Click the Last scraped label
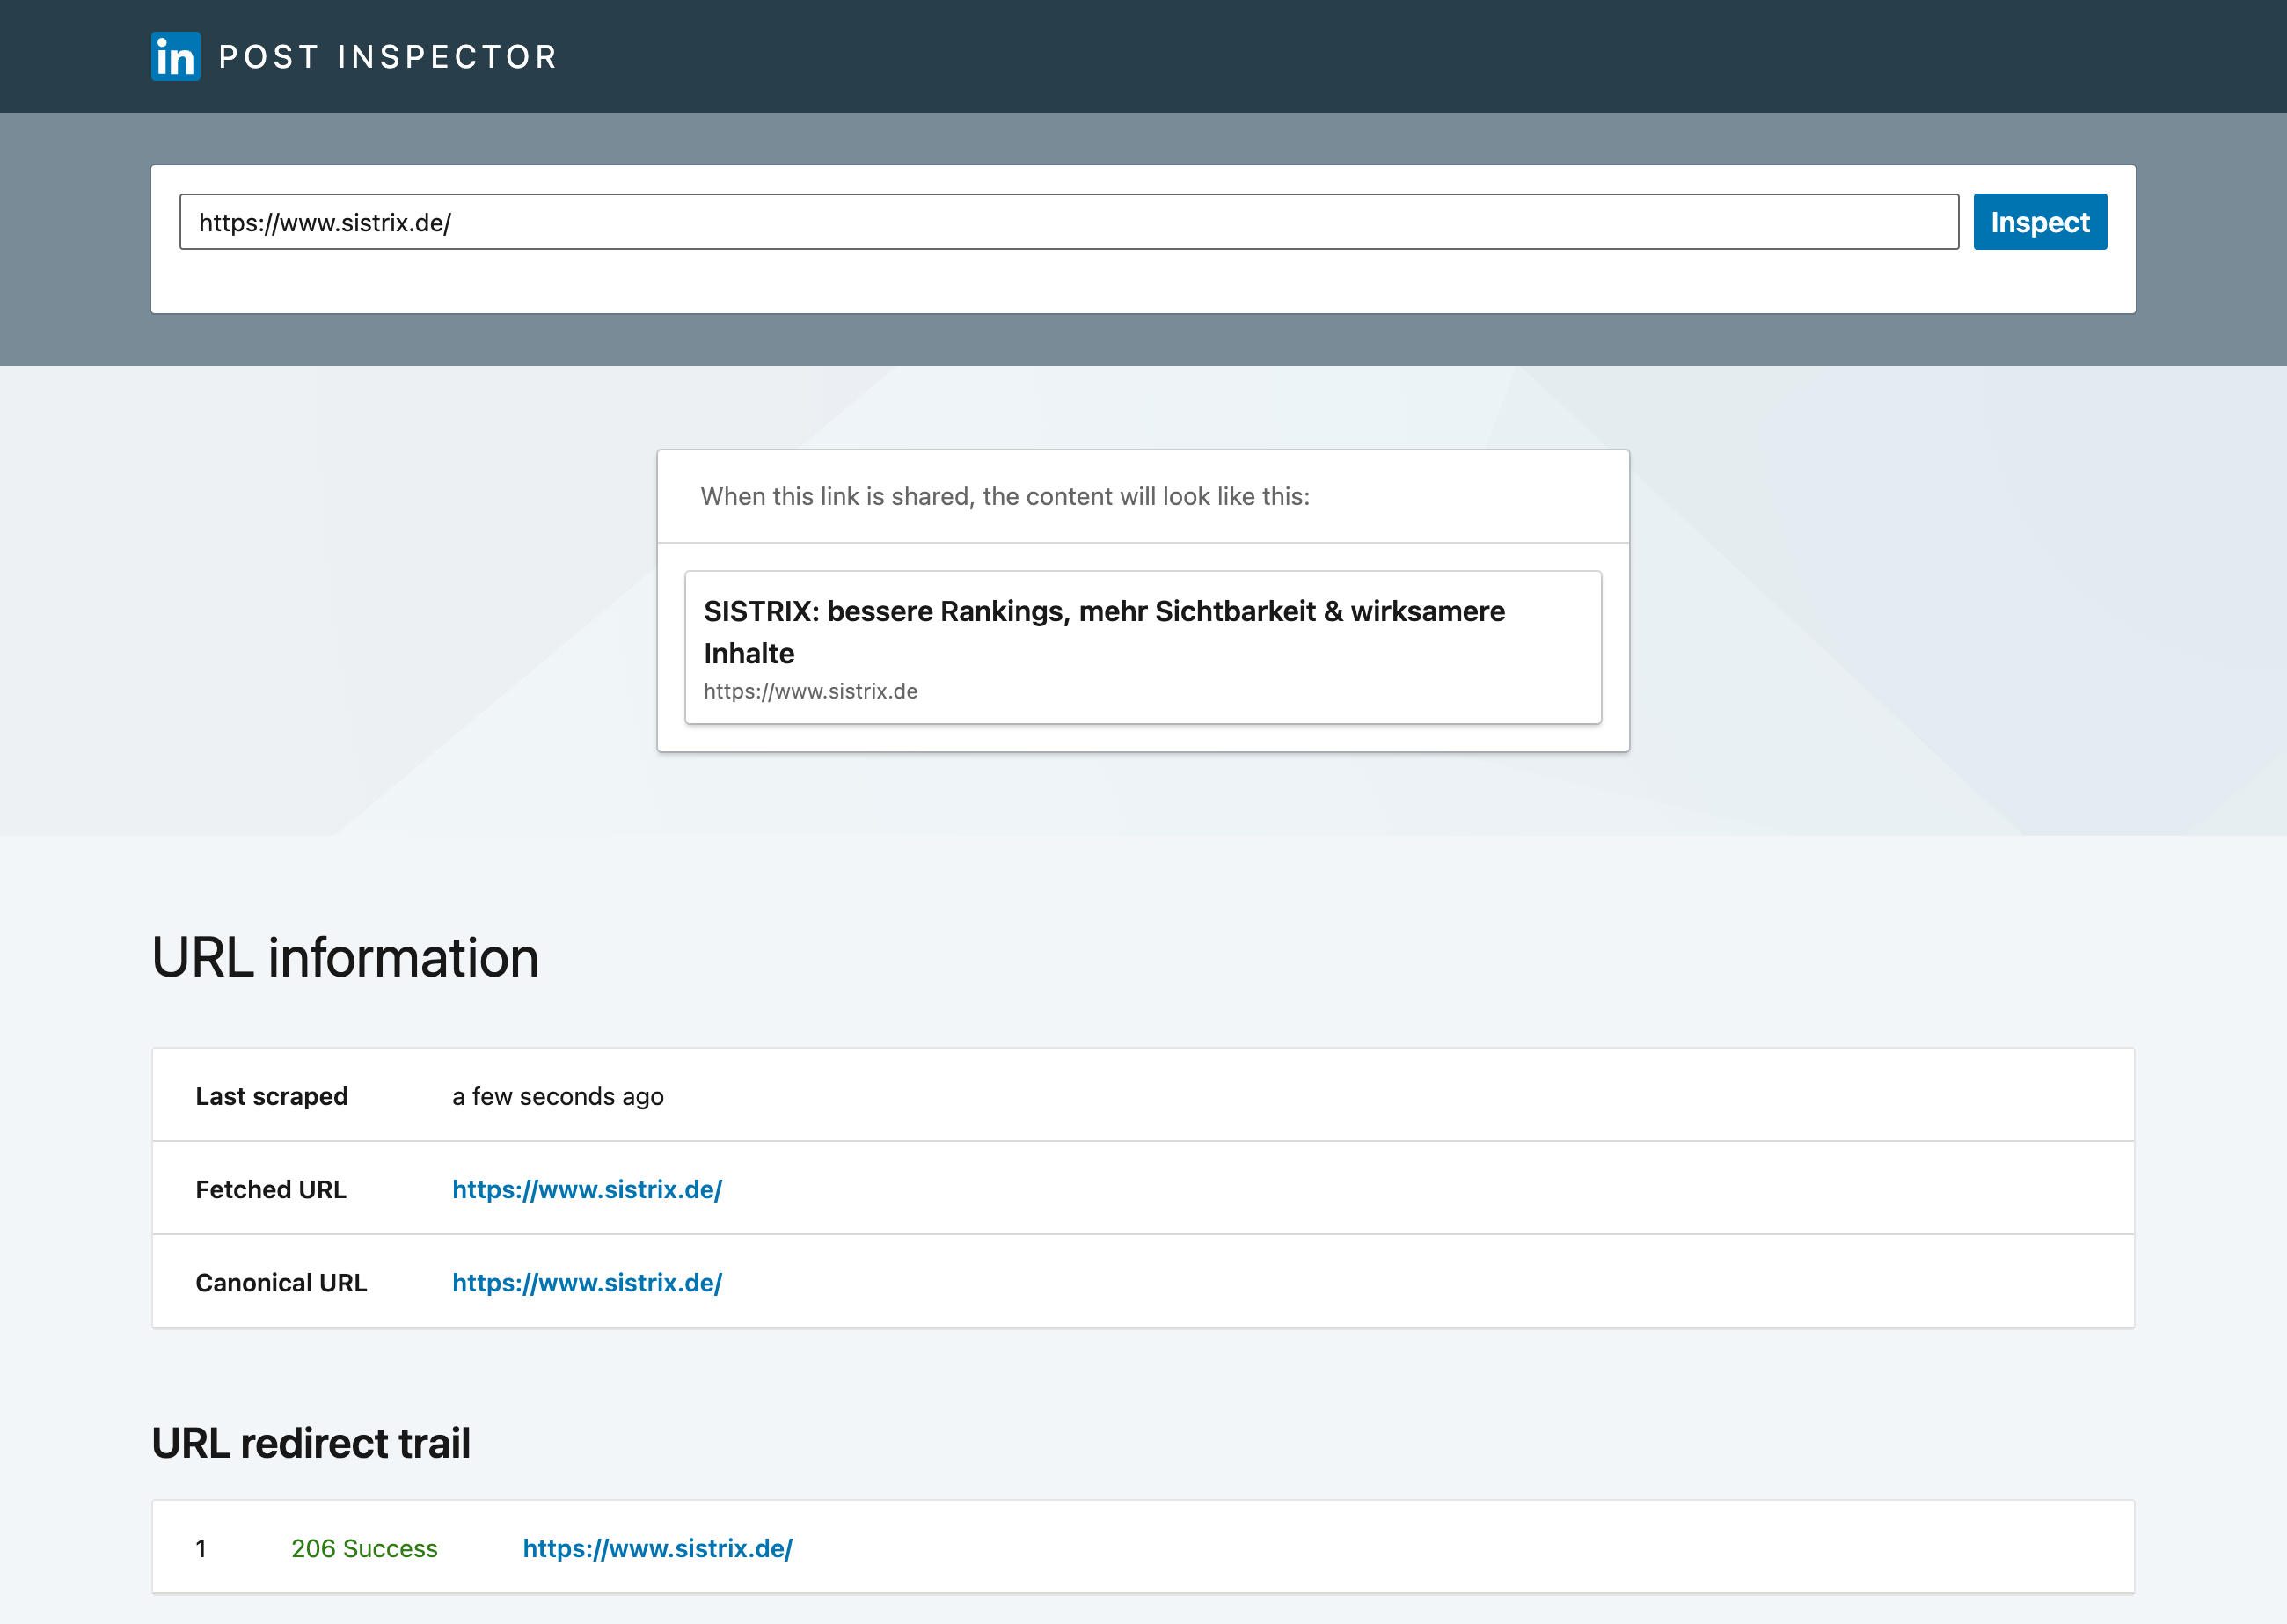 coord(272,1096)
